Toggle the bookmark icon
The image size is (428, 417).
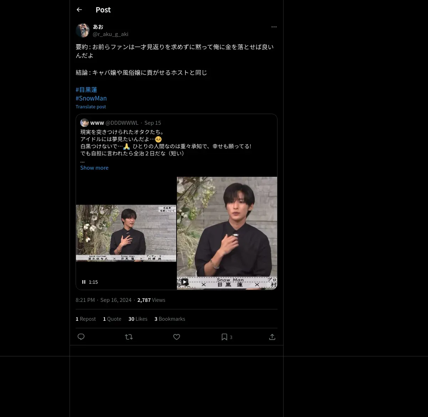pos(224,337)
